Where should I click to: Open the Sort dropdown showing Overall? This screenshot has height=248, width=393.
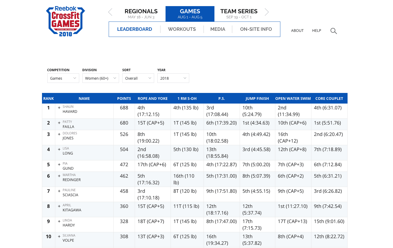[x=138, y=78]
